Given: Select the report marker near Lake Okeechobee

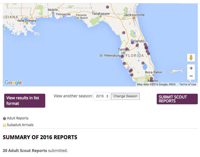Looking at the screenshot, I should click(x=143, y=63).
